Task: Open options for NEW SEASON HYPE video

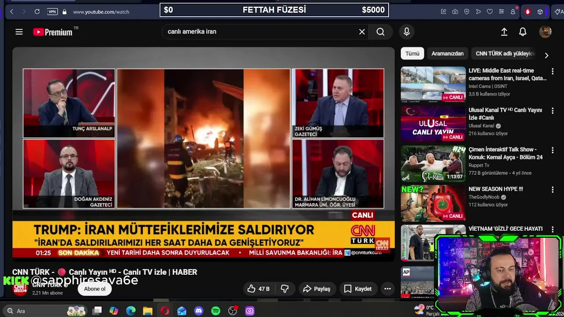Action: click(553, 190)
